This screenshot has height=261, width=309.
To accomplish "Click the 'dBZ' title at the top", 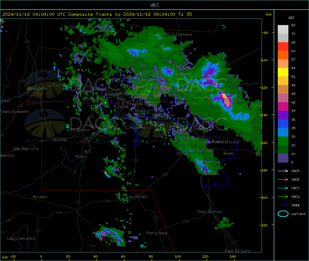I will (154, 5).
